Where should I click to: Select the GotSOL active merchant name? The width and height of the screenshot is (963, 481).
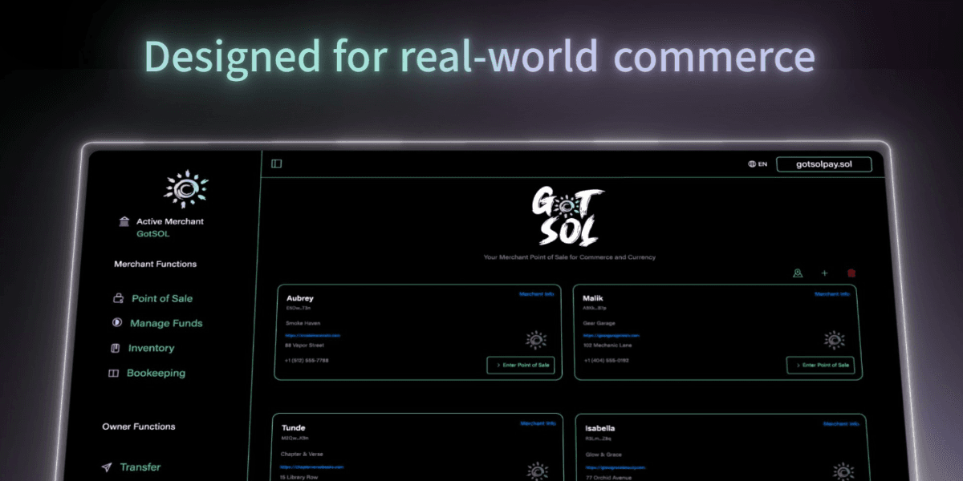pos(152,234)
